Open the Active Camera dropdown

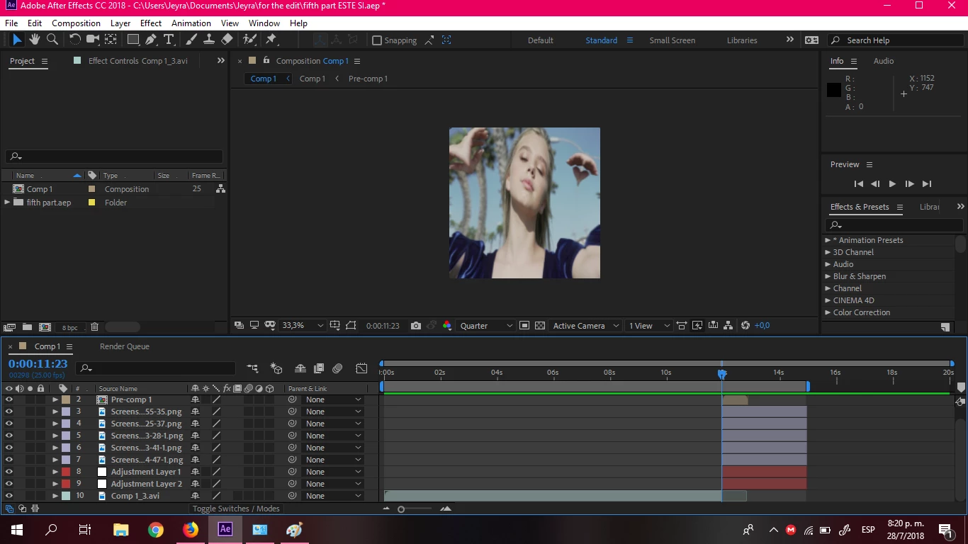point(586,326)
